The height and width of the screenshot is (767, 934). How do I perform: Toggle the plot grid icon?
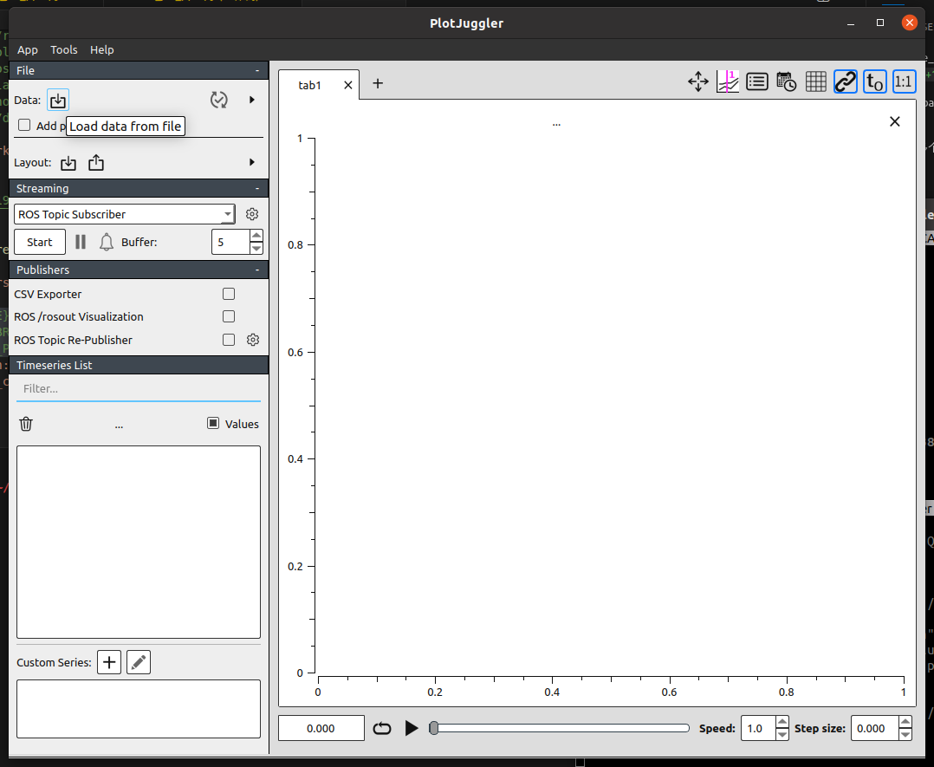815,81
